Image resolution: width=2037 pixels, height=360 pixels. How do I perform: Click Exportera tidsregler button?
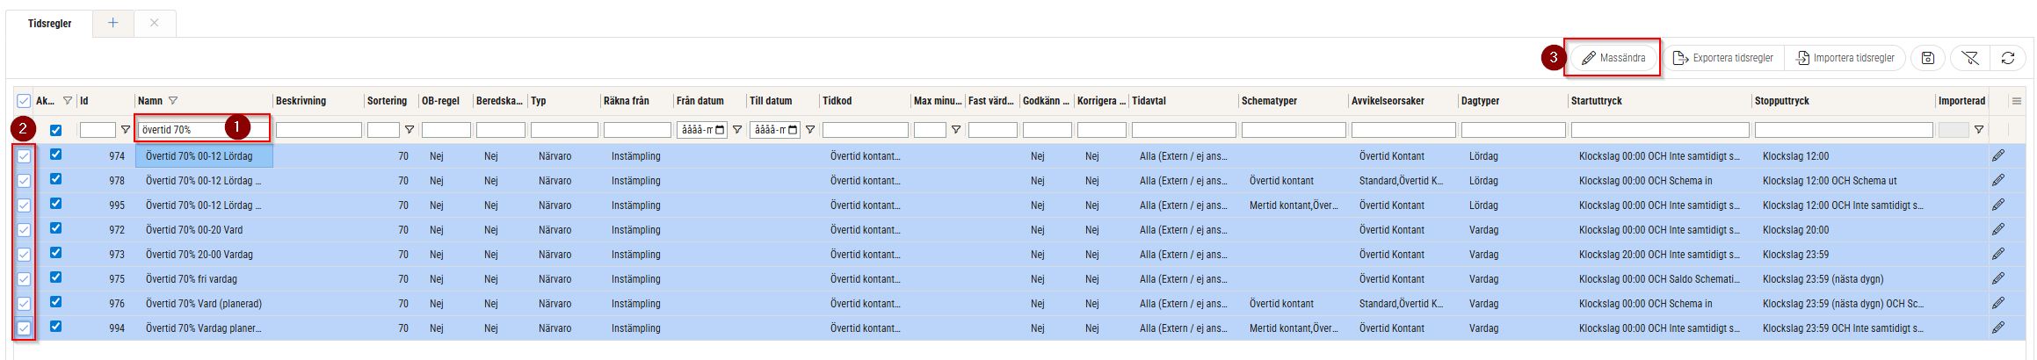1722,58
